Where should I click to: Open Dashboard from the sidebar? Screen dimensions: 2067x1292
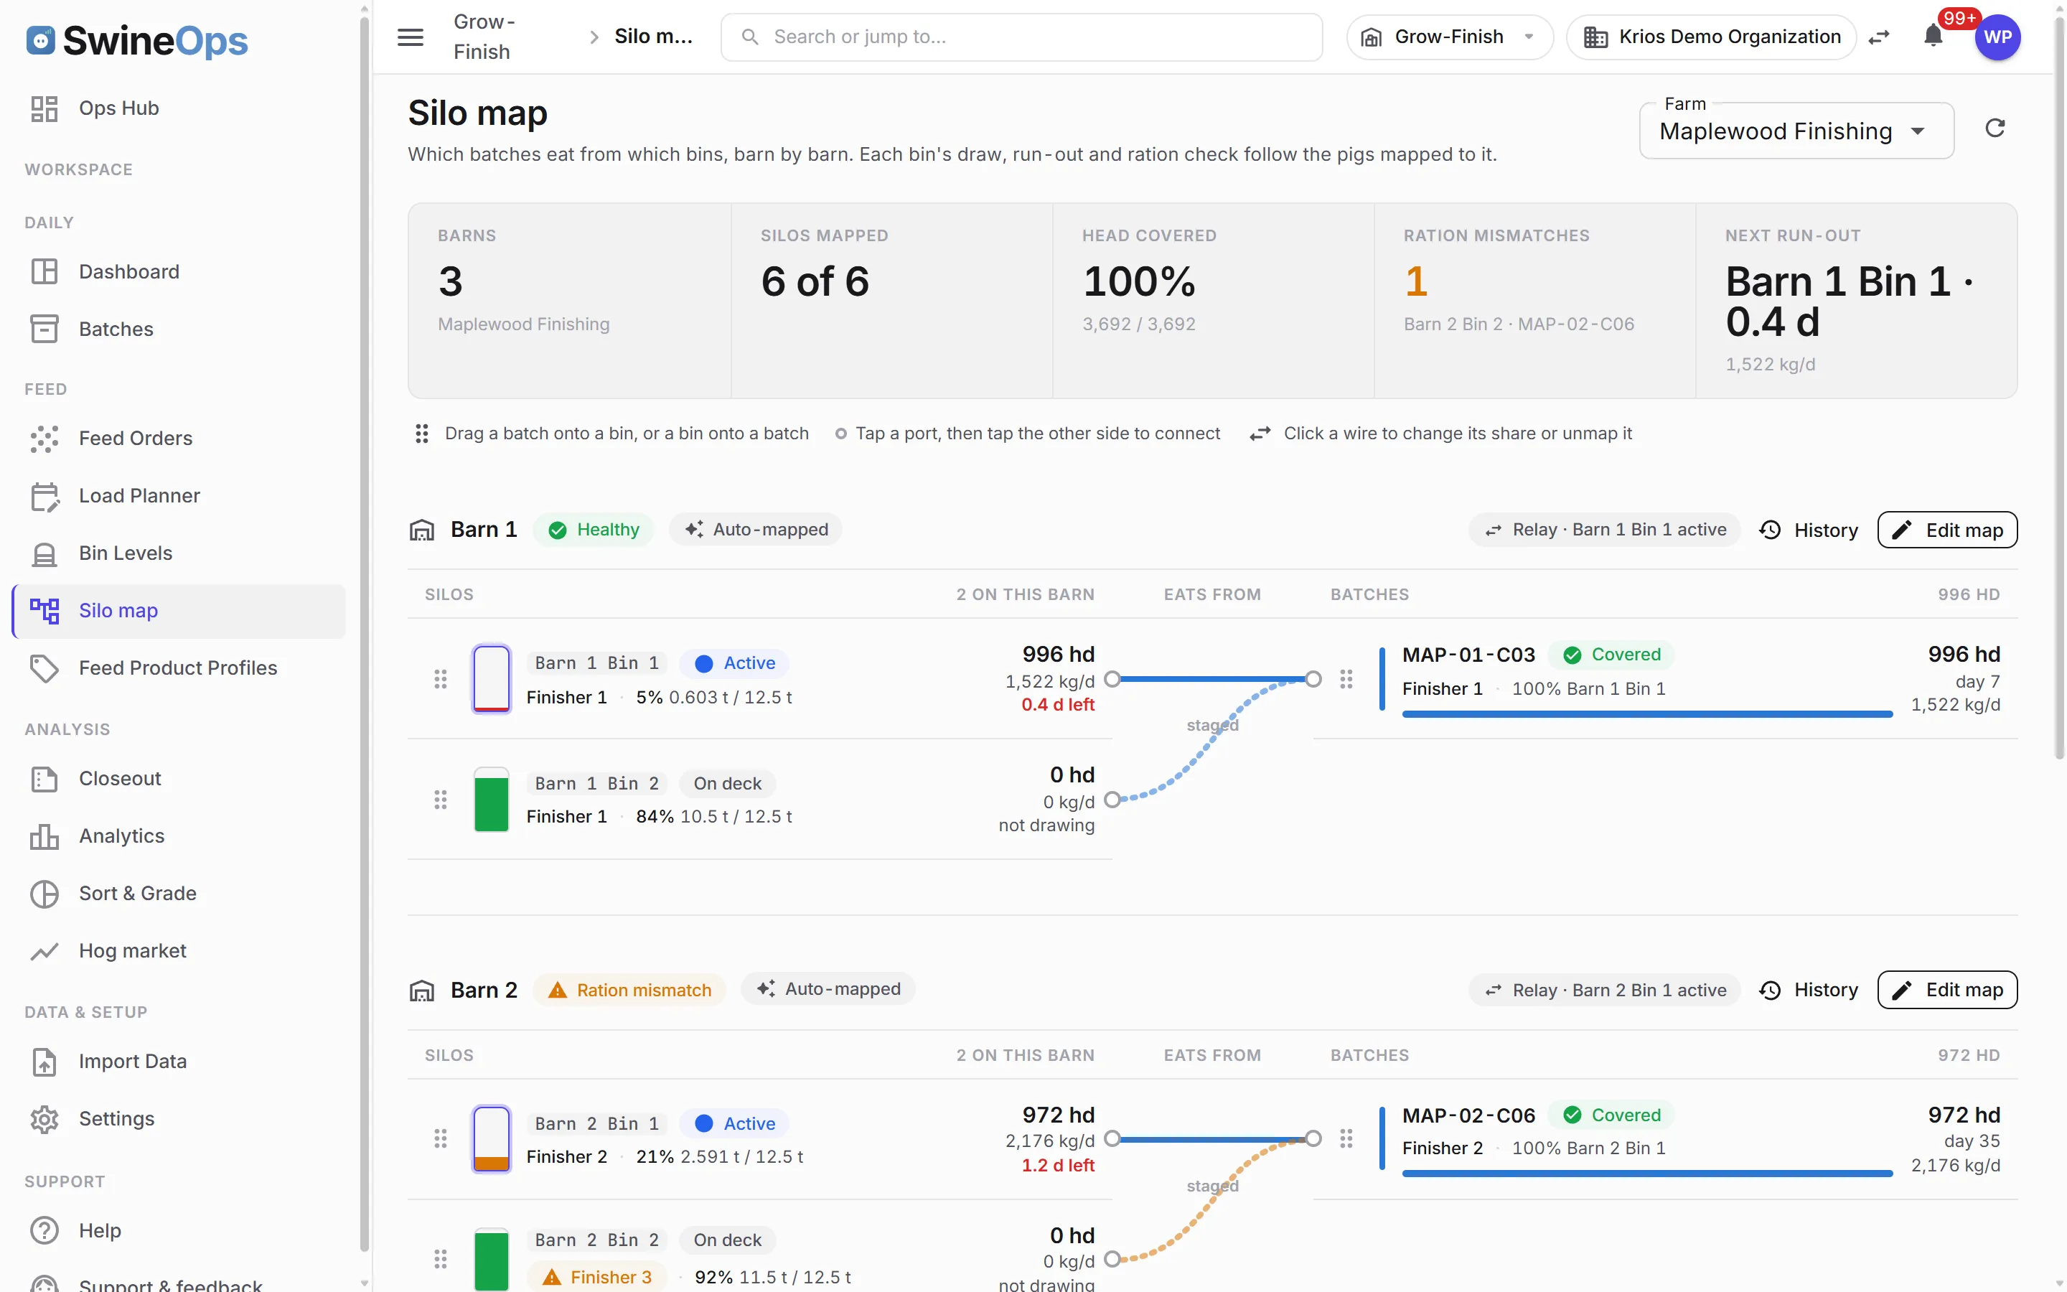(x=179, y=272)
